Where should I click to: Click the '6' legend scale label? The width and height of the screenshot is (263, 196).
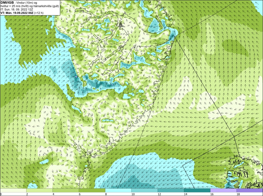point(80,194)
